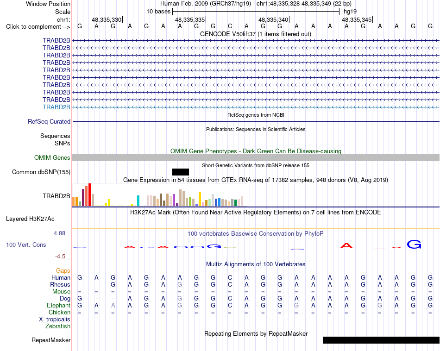440x351 pixels.
Task: Click '100 vertebrates Basewise Conservation by PhyloP' title
Action: point(255,234)
